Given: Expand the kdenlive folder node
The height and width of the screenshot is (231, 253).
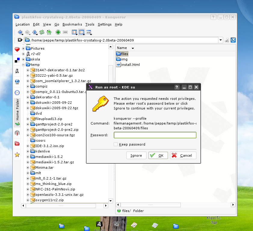Looking at the screenshot, I should tap(28, 151).
